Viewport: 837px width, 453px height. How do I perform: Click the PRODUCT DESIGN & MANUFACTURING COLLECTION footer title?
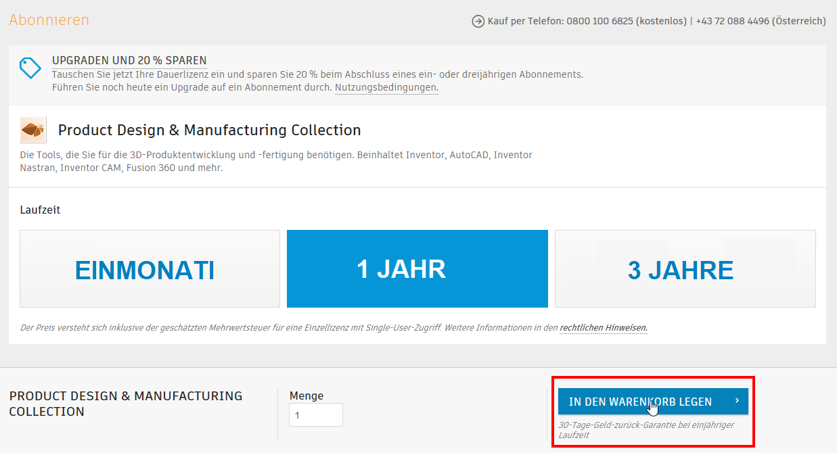coord(126,404)
